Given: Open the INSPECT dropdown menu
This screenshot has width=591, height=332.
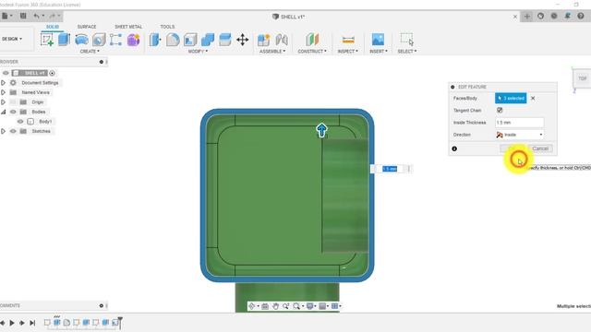Looking at the screenshot, I should tap(348, 52).
